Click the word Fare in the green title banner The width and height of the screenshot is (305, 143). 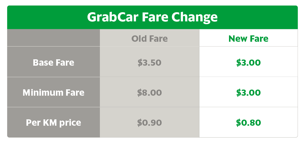154,18
